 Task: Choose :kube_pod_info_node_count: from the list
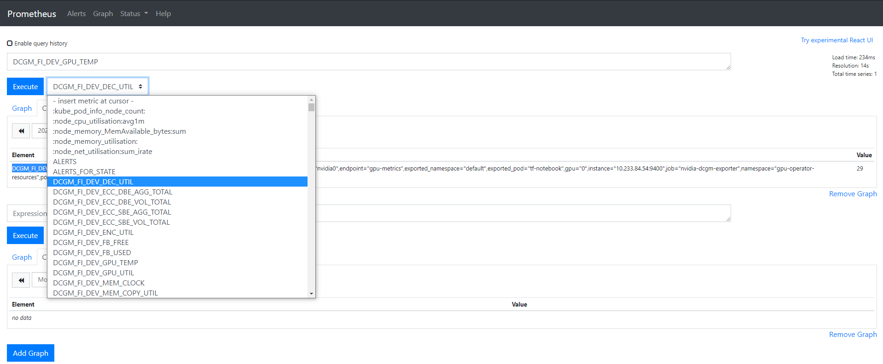coord(177,111)
